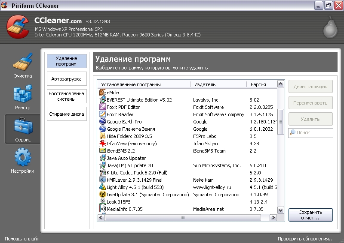
Task: Click horizontal scrollbar right arrow
Action: pos(273,218)
